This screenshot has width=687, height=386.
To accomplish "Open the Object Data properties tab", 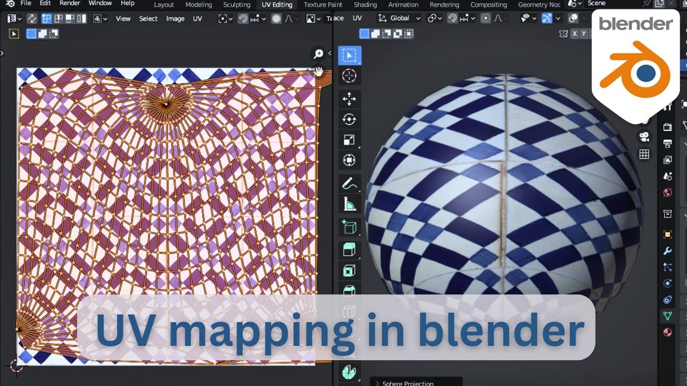I will [x=668, y=316].
